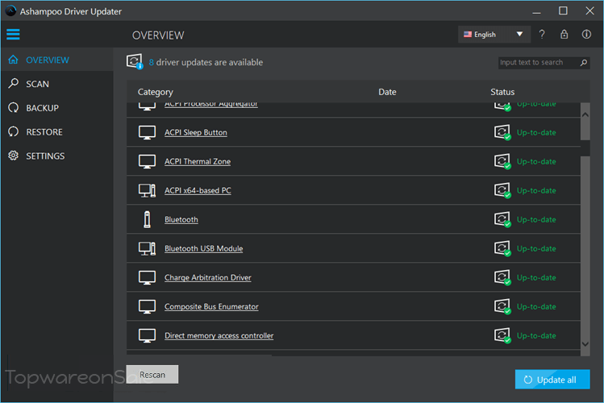This screenshot has width=604, height=403.
Task: Click the status icon for Bluetooth USB Module
Action: pyautogui.click(x=502, y=249)
